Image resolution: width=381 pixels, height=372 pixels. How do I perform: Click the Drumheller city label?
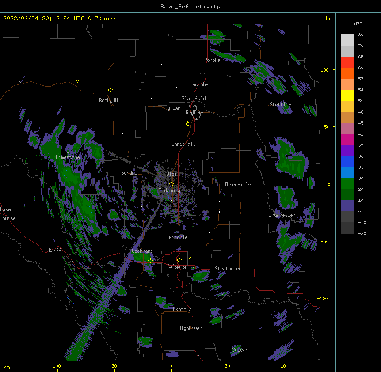282,215
